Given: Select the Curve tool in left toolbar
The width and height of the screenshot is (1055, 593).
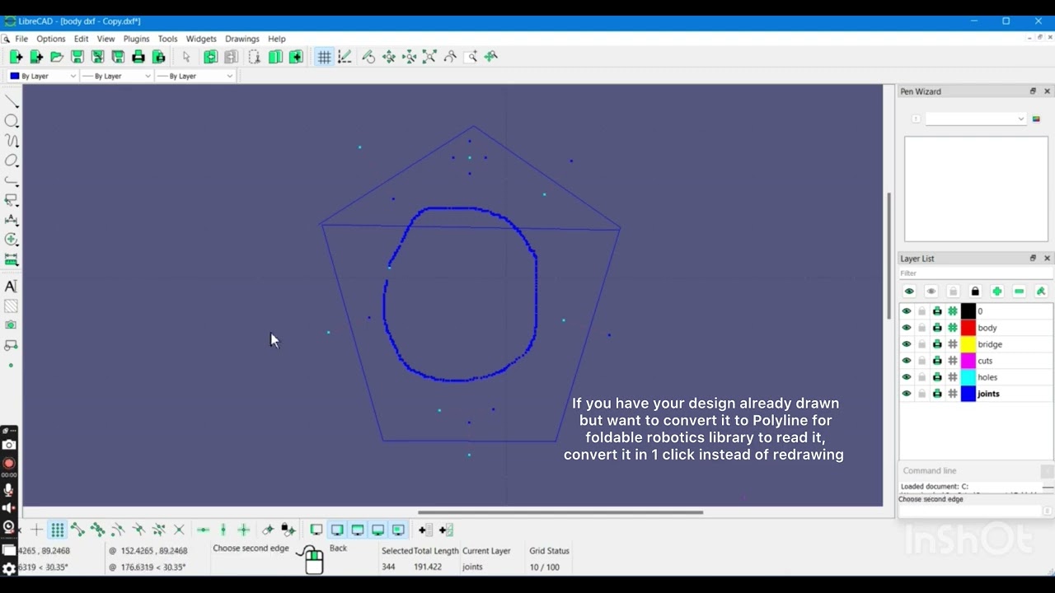Looking at the screenshot, I should click(12, 141).
